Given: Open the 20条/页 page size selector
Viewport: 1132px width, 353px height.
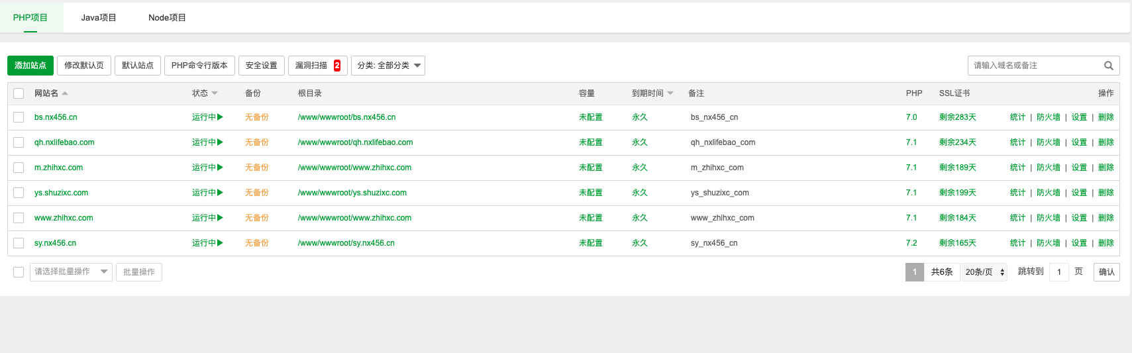Looking at the screenshot, I should [x=984, y=272].
